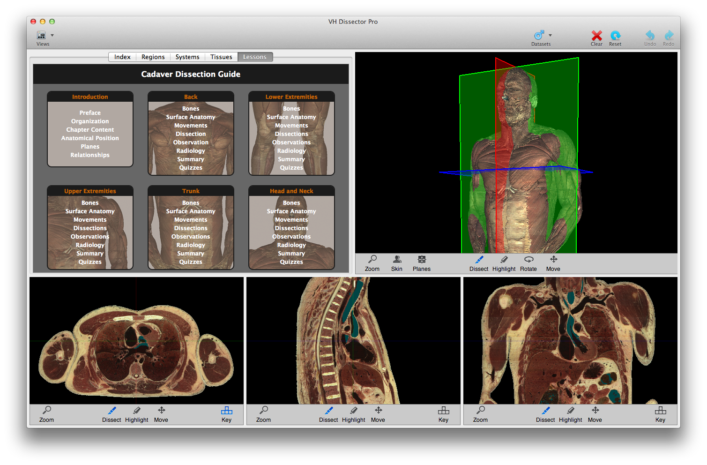This screenshot has width=707, height=465.
Task: Open Dissections under Upper Extremities
Action: 90,228
